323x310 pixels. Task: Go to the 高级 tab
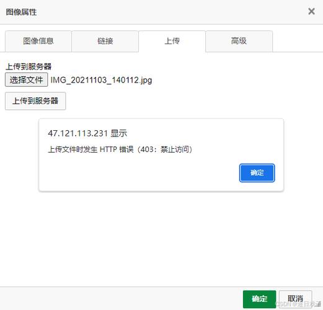[239, 41]
